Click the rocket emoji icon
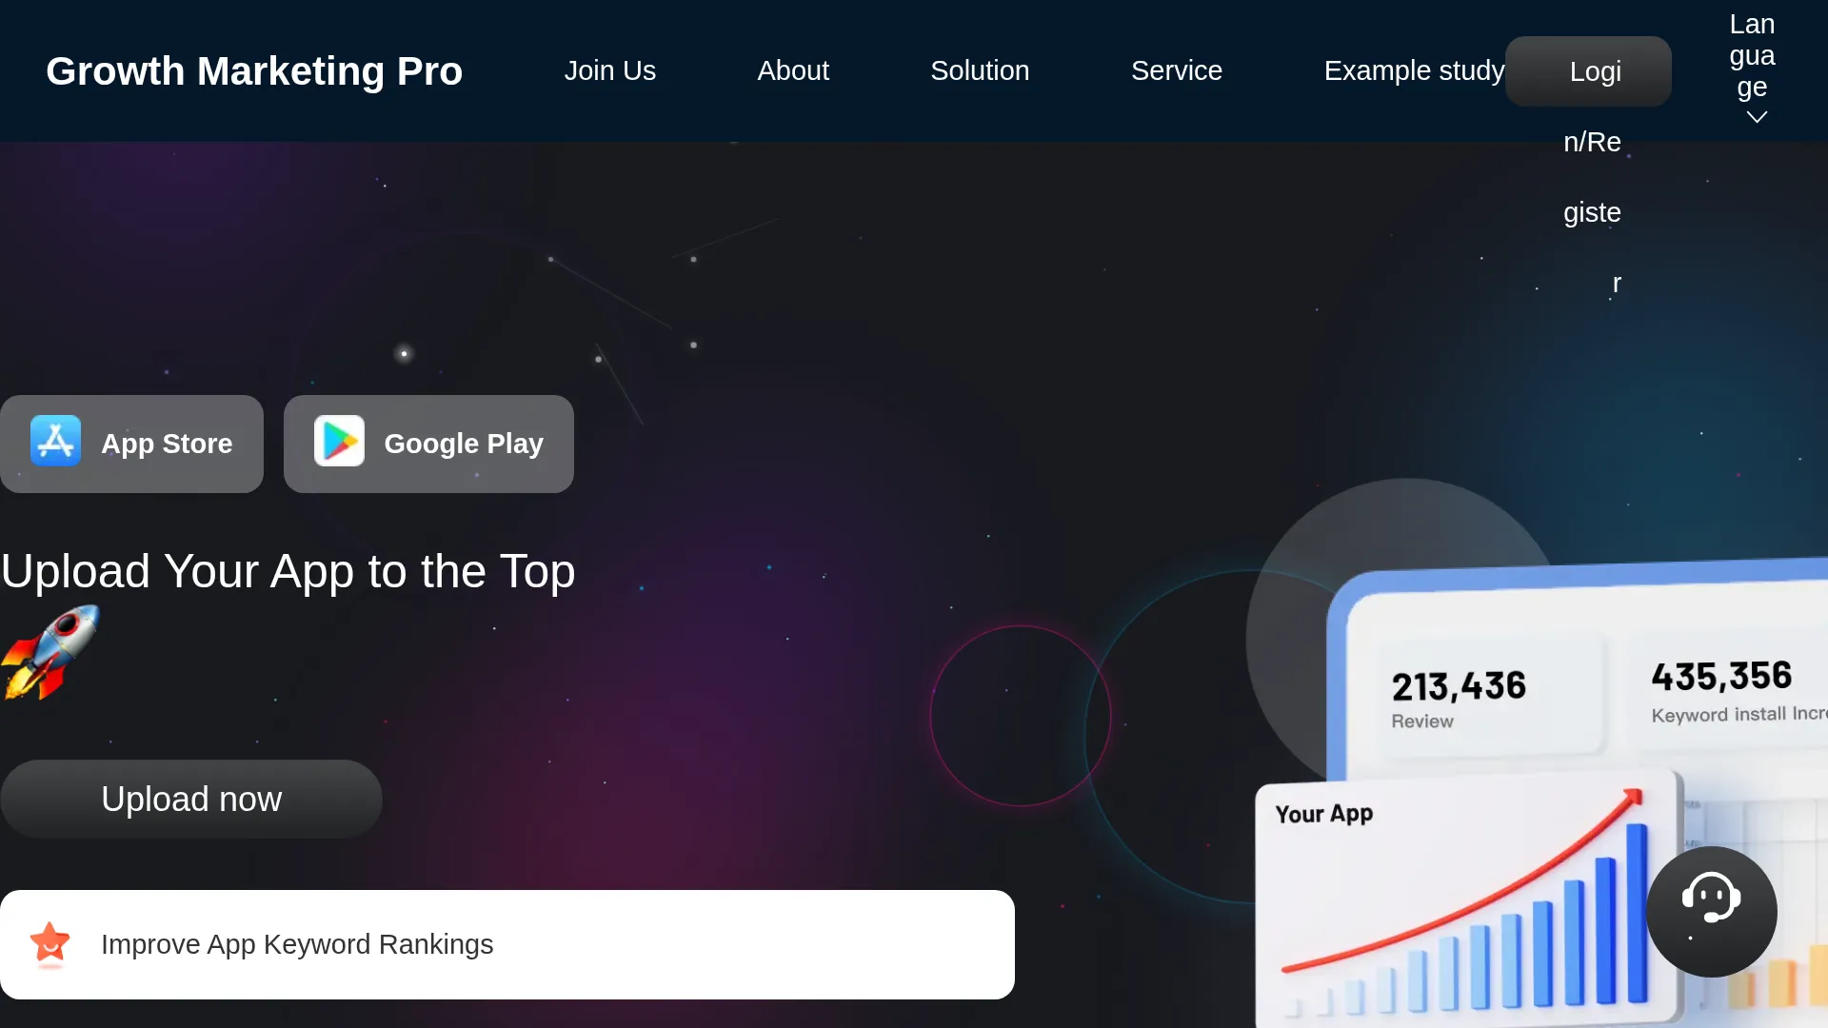Image resolution: width=1828 pixels, height=1028 pixels. tap(50, 653)
